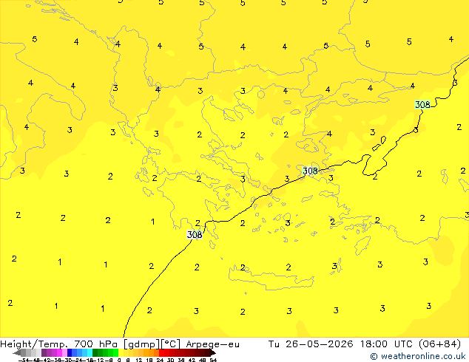This screenshot has height=362, width=469.
Task: Click the grey left arrow end of color scale
Action: tap(17, 353)
